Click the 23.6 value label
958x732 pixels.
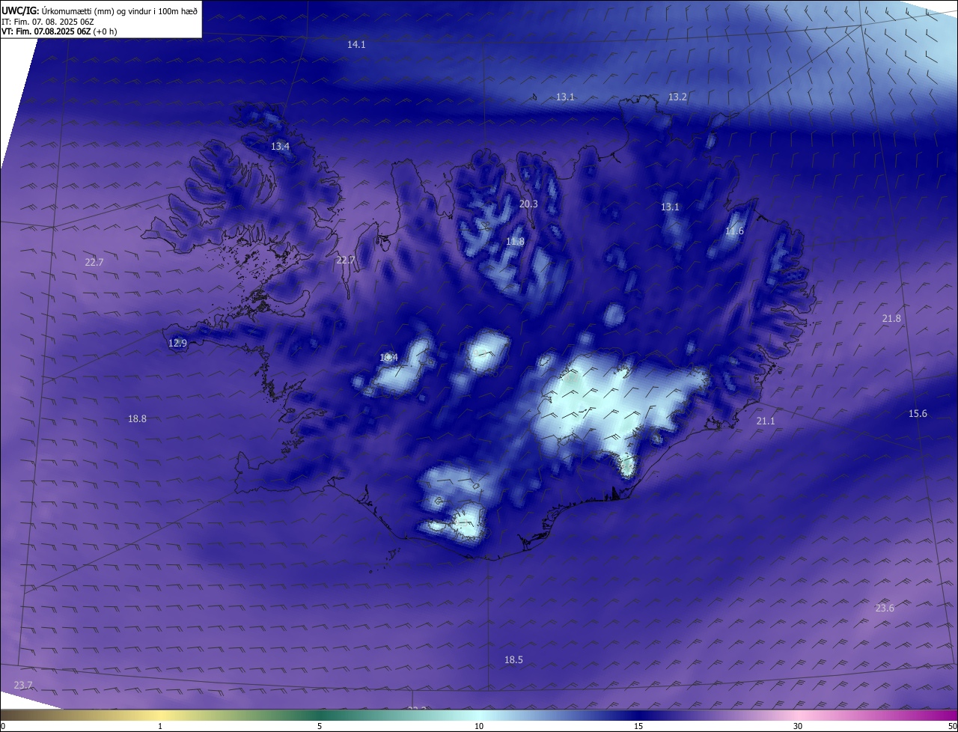coord(885,609)
